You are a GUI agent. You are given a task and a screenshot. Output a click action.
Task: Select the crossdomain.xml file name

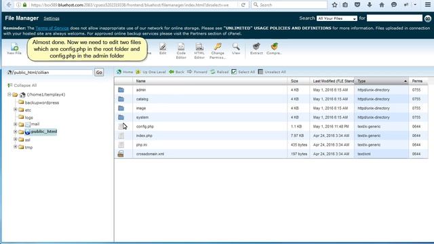pyautogui.click(x=150, y=154)
